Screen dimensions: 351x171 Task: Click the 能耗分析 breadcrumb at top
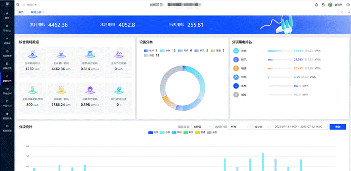point(32,5)
